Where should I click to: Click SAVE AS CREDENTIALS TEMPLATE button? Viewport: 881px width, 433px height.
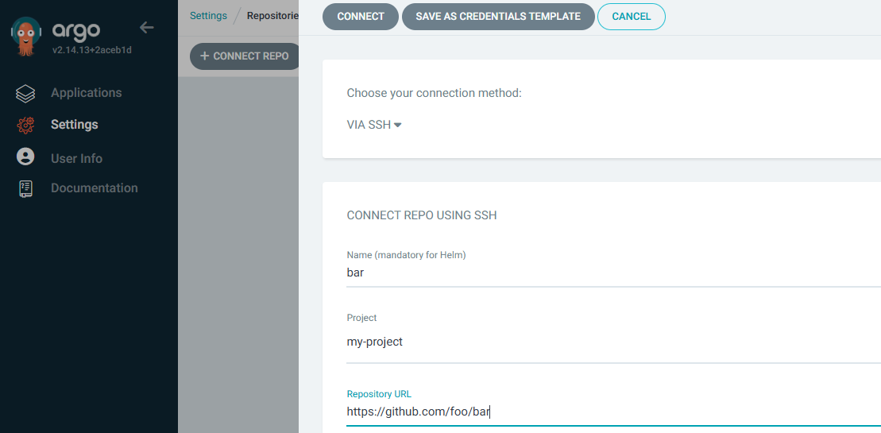[x=498, y=16]
